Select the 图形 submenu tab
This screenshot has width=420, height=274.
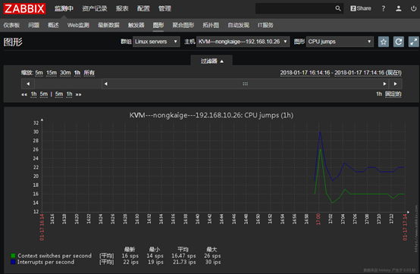coord(158,25)
